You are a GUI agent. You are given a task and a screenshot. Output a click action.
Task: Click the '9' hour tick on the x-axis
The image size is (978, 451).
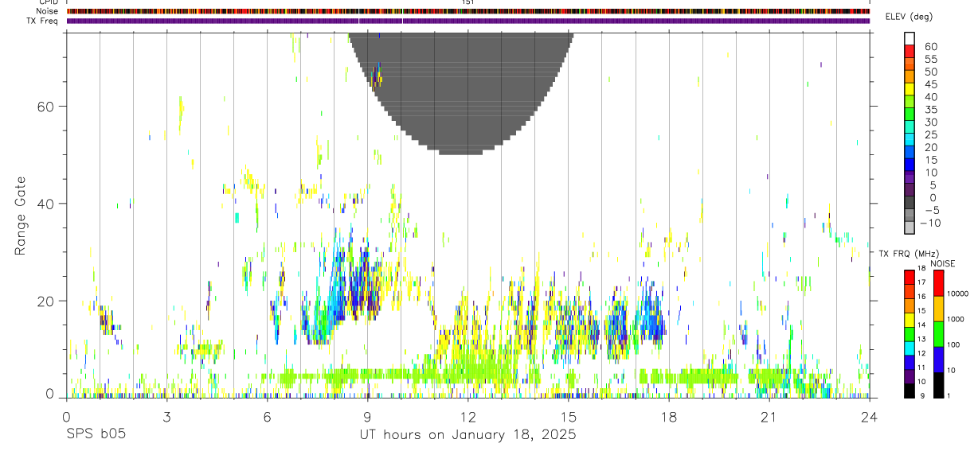(x=368, y=417)
